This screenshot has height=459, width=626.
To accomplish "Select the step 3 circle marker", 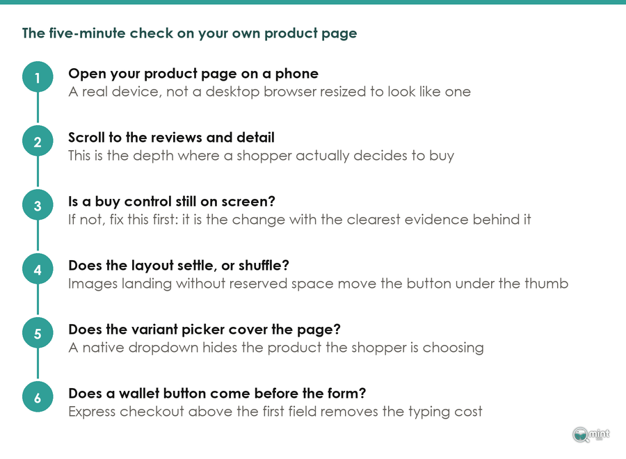I will 38,205.
